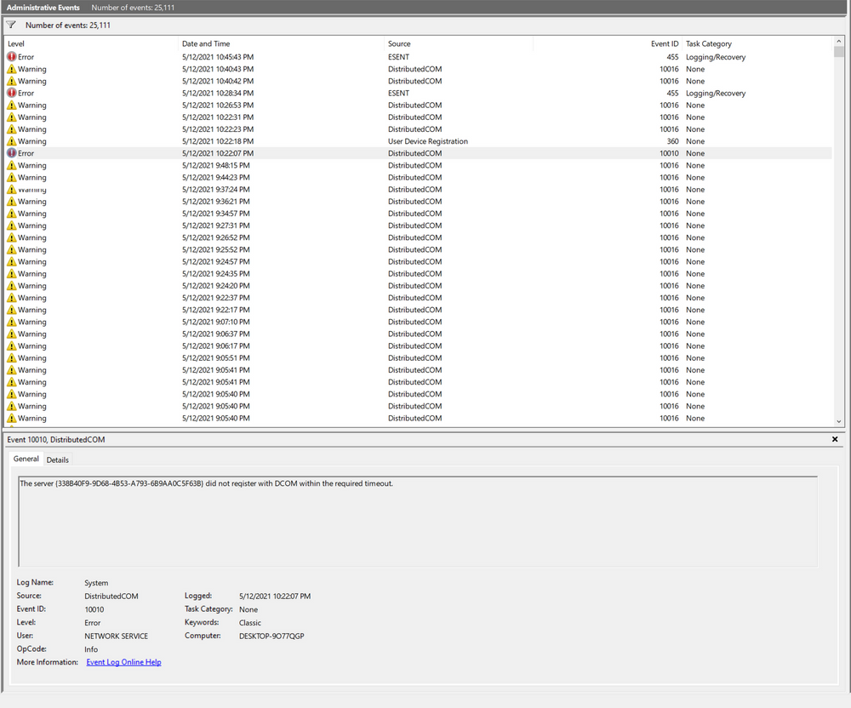Click the warning icon on the User Device Registration row
Viewport: 851px width, 708px height.
11,141
